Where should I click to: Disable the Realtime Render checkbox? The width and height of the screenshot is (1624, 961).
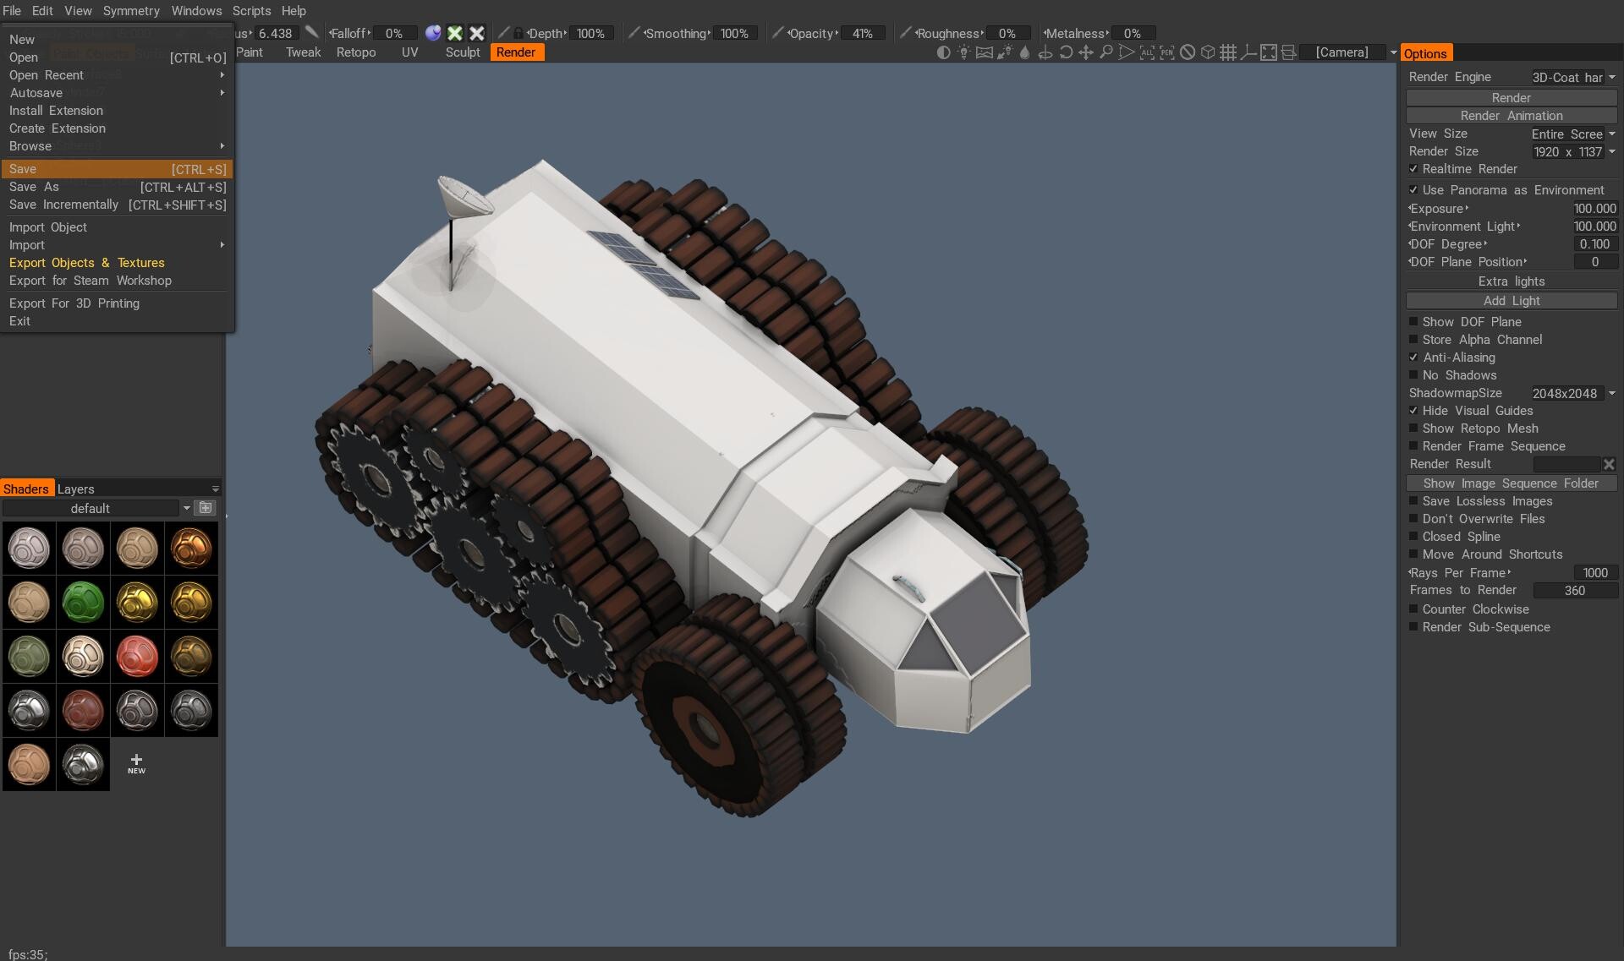click(1413, 168)
